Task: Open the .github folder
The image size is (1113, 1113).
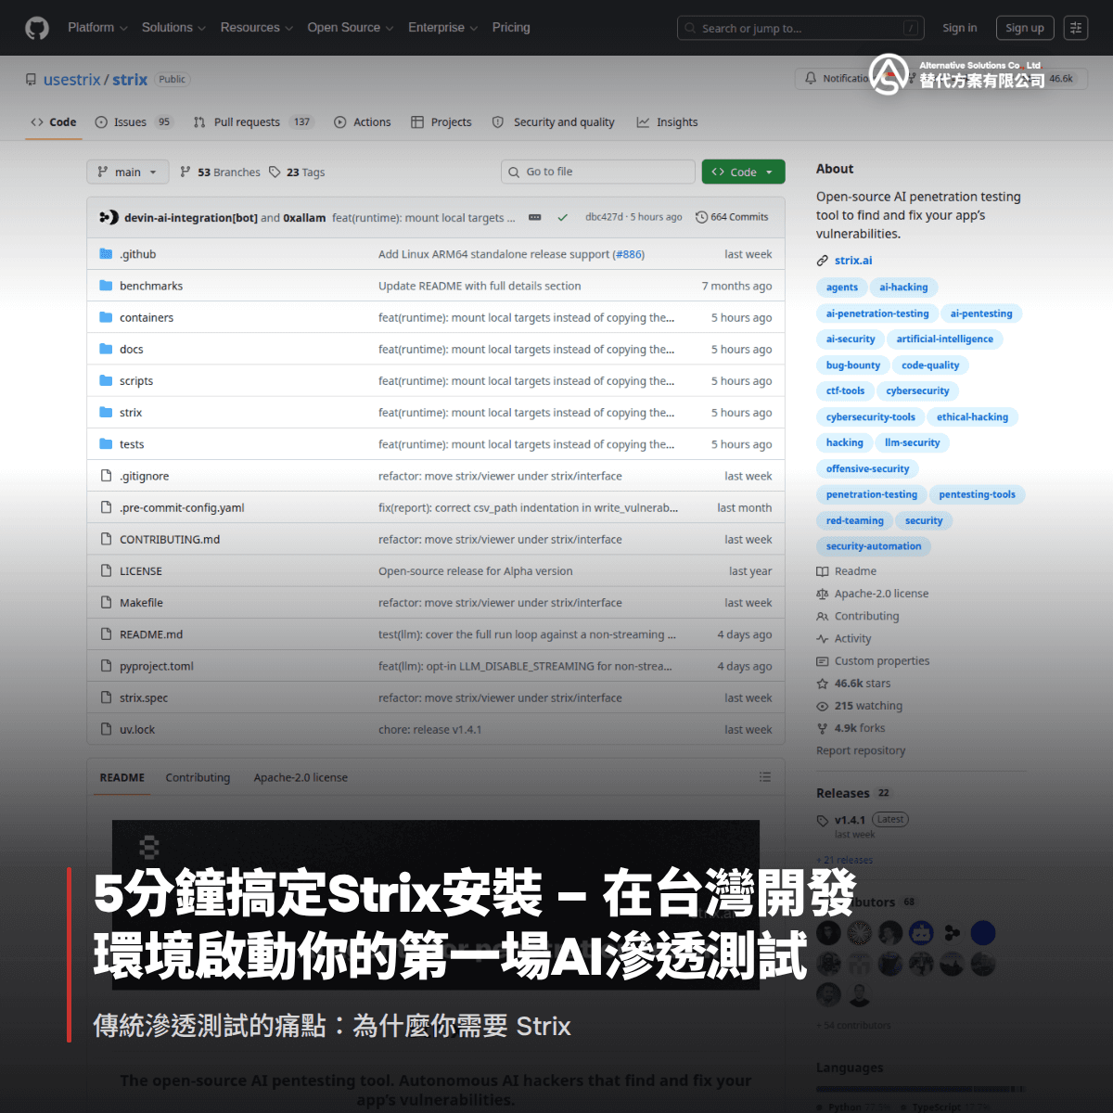Action: coord(137,254)
